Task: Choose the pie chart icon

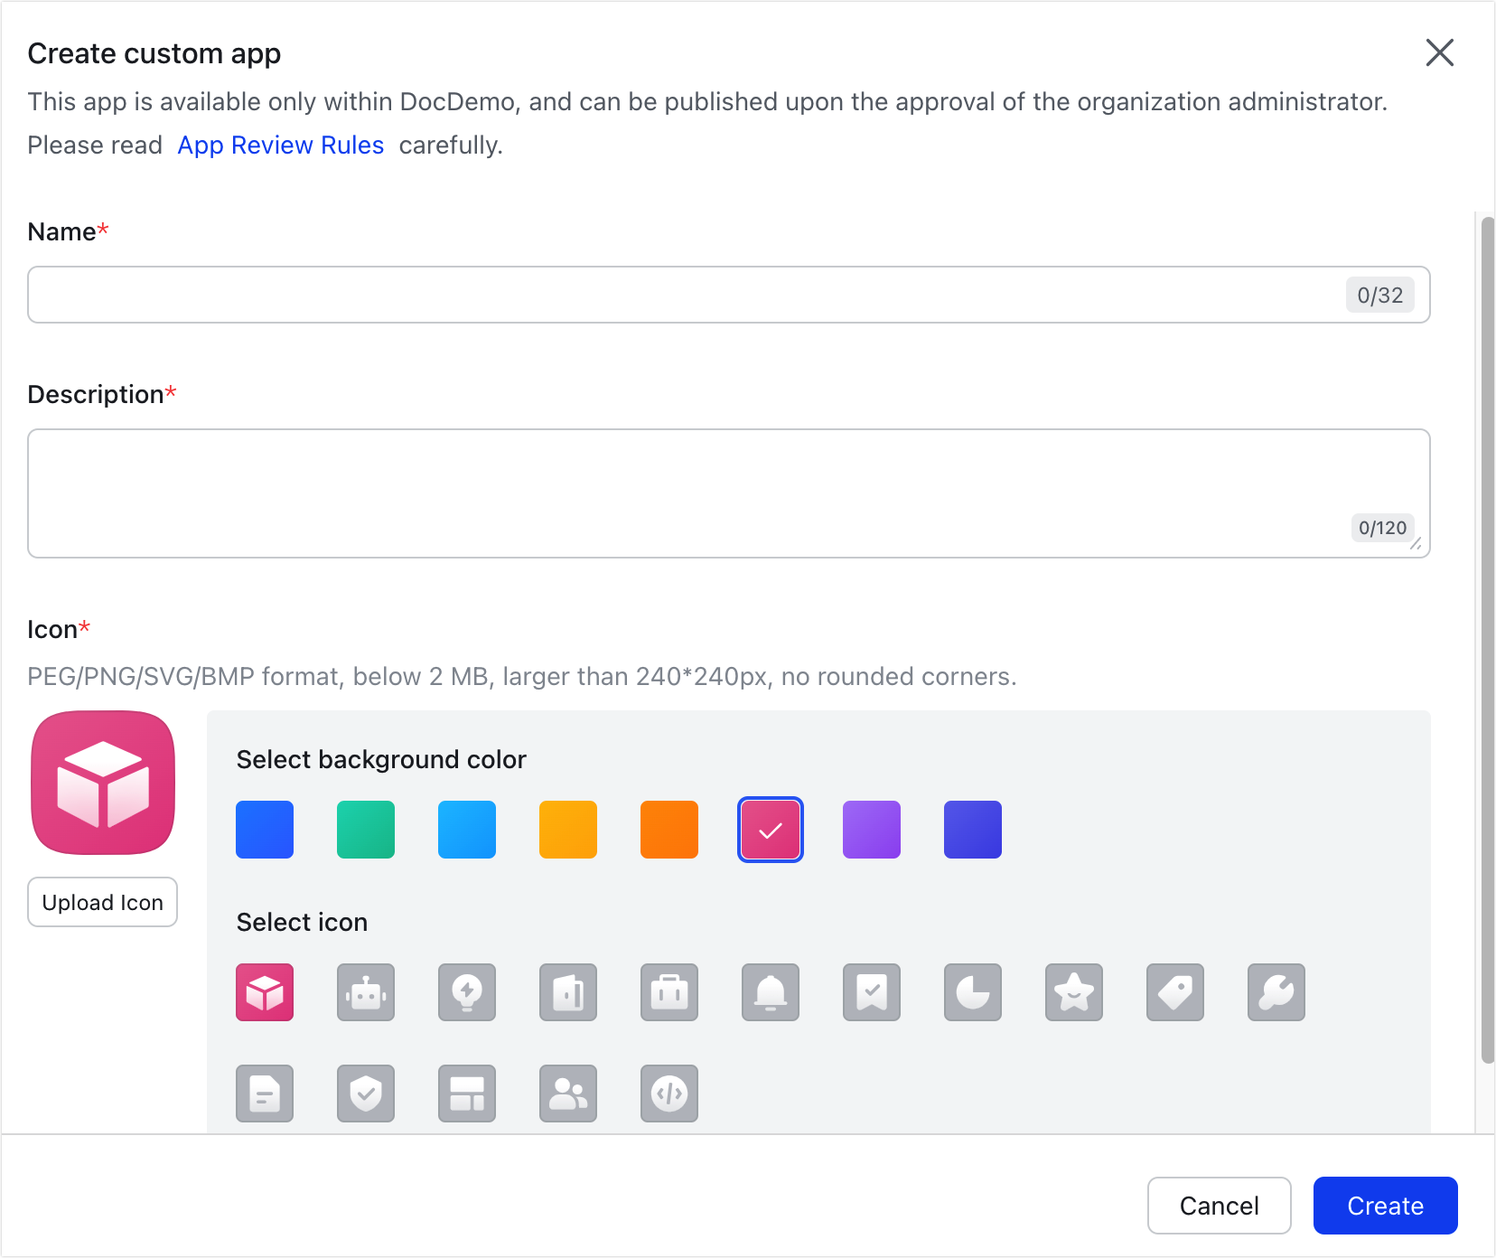Action: point(973,992)
